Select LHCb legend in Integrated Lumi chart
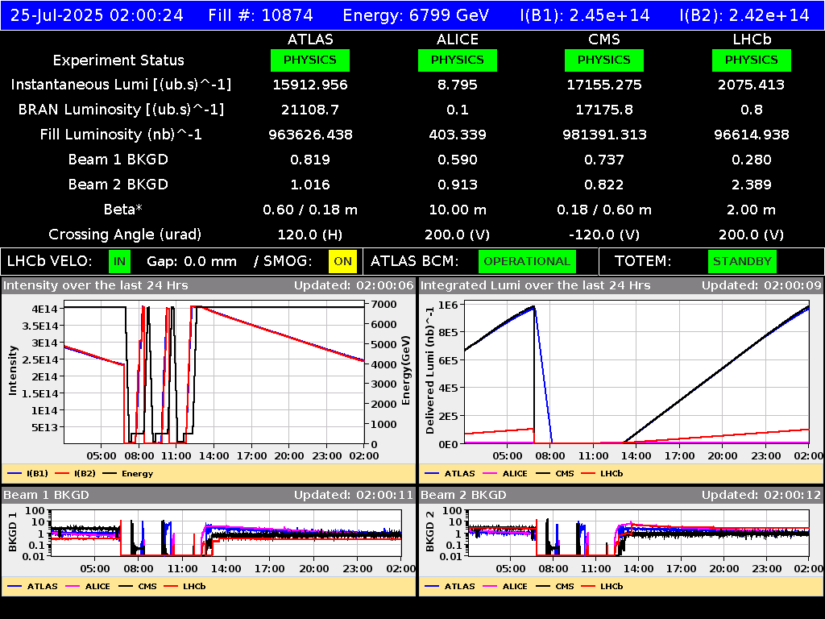This screenshot has height=619, width=825. click(x=602, y=473)
